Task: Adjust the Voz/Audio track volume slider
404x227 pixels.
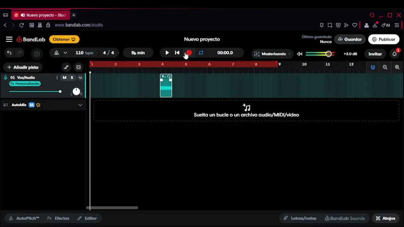Action: (x=35, y=92)
